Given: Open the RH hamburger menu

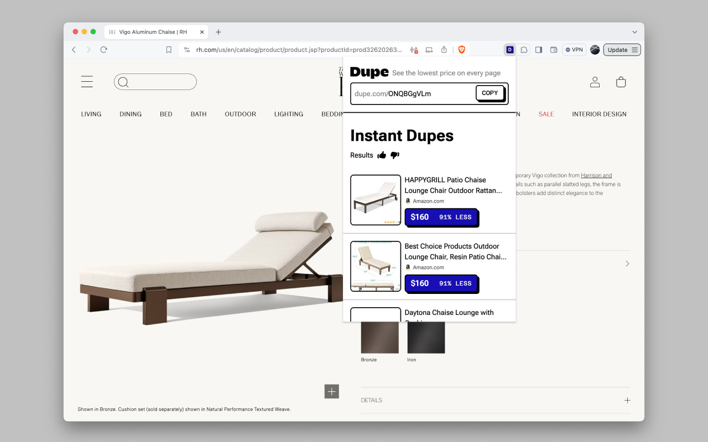Looking at the screenshot, I should point(87,82).
